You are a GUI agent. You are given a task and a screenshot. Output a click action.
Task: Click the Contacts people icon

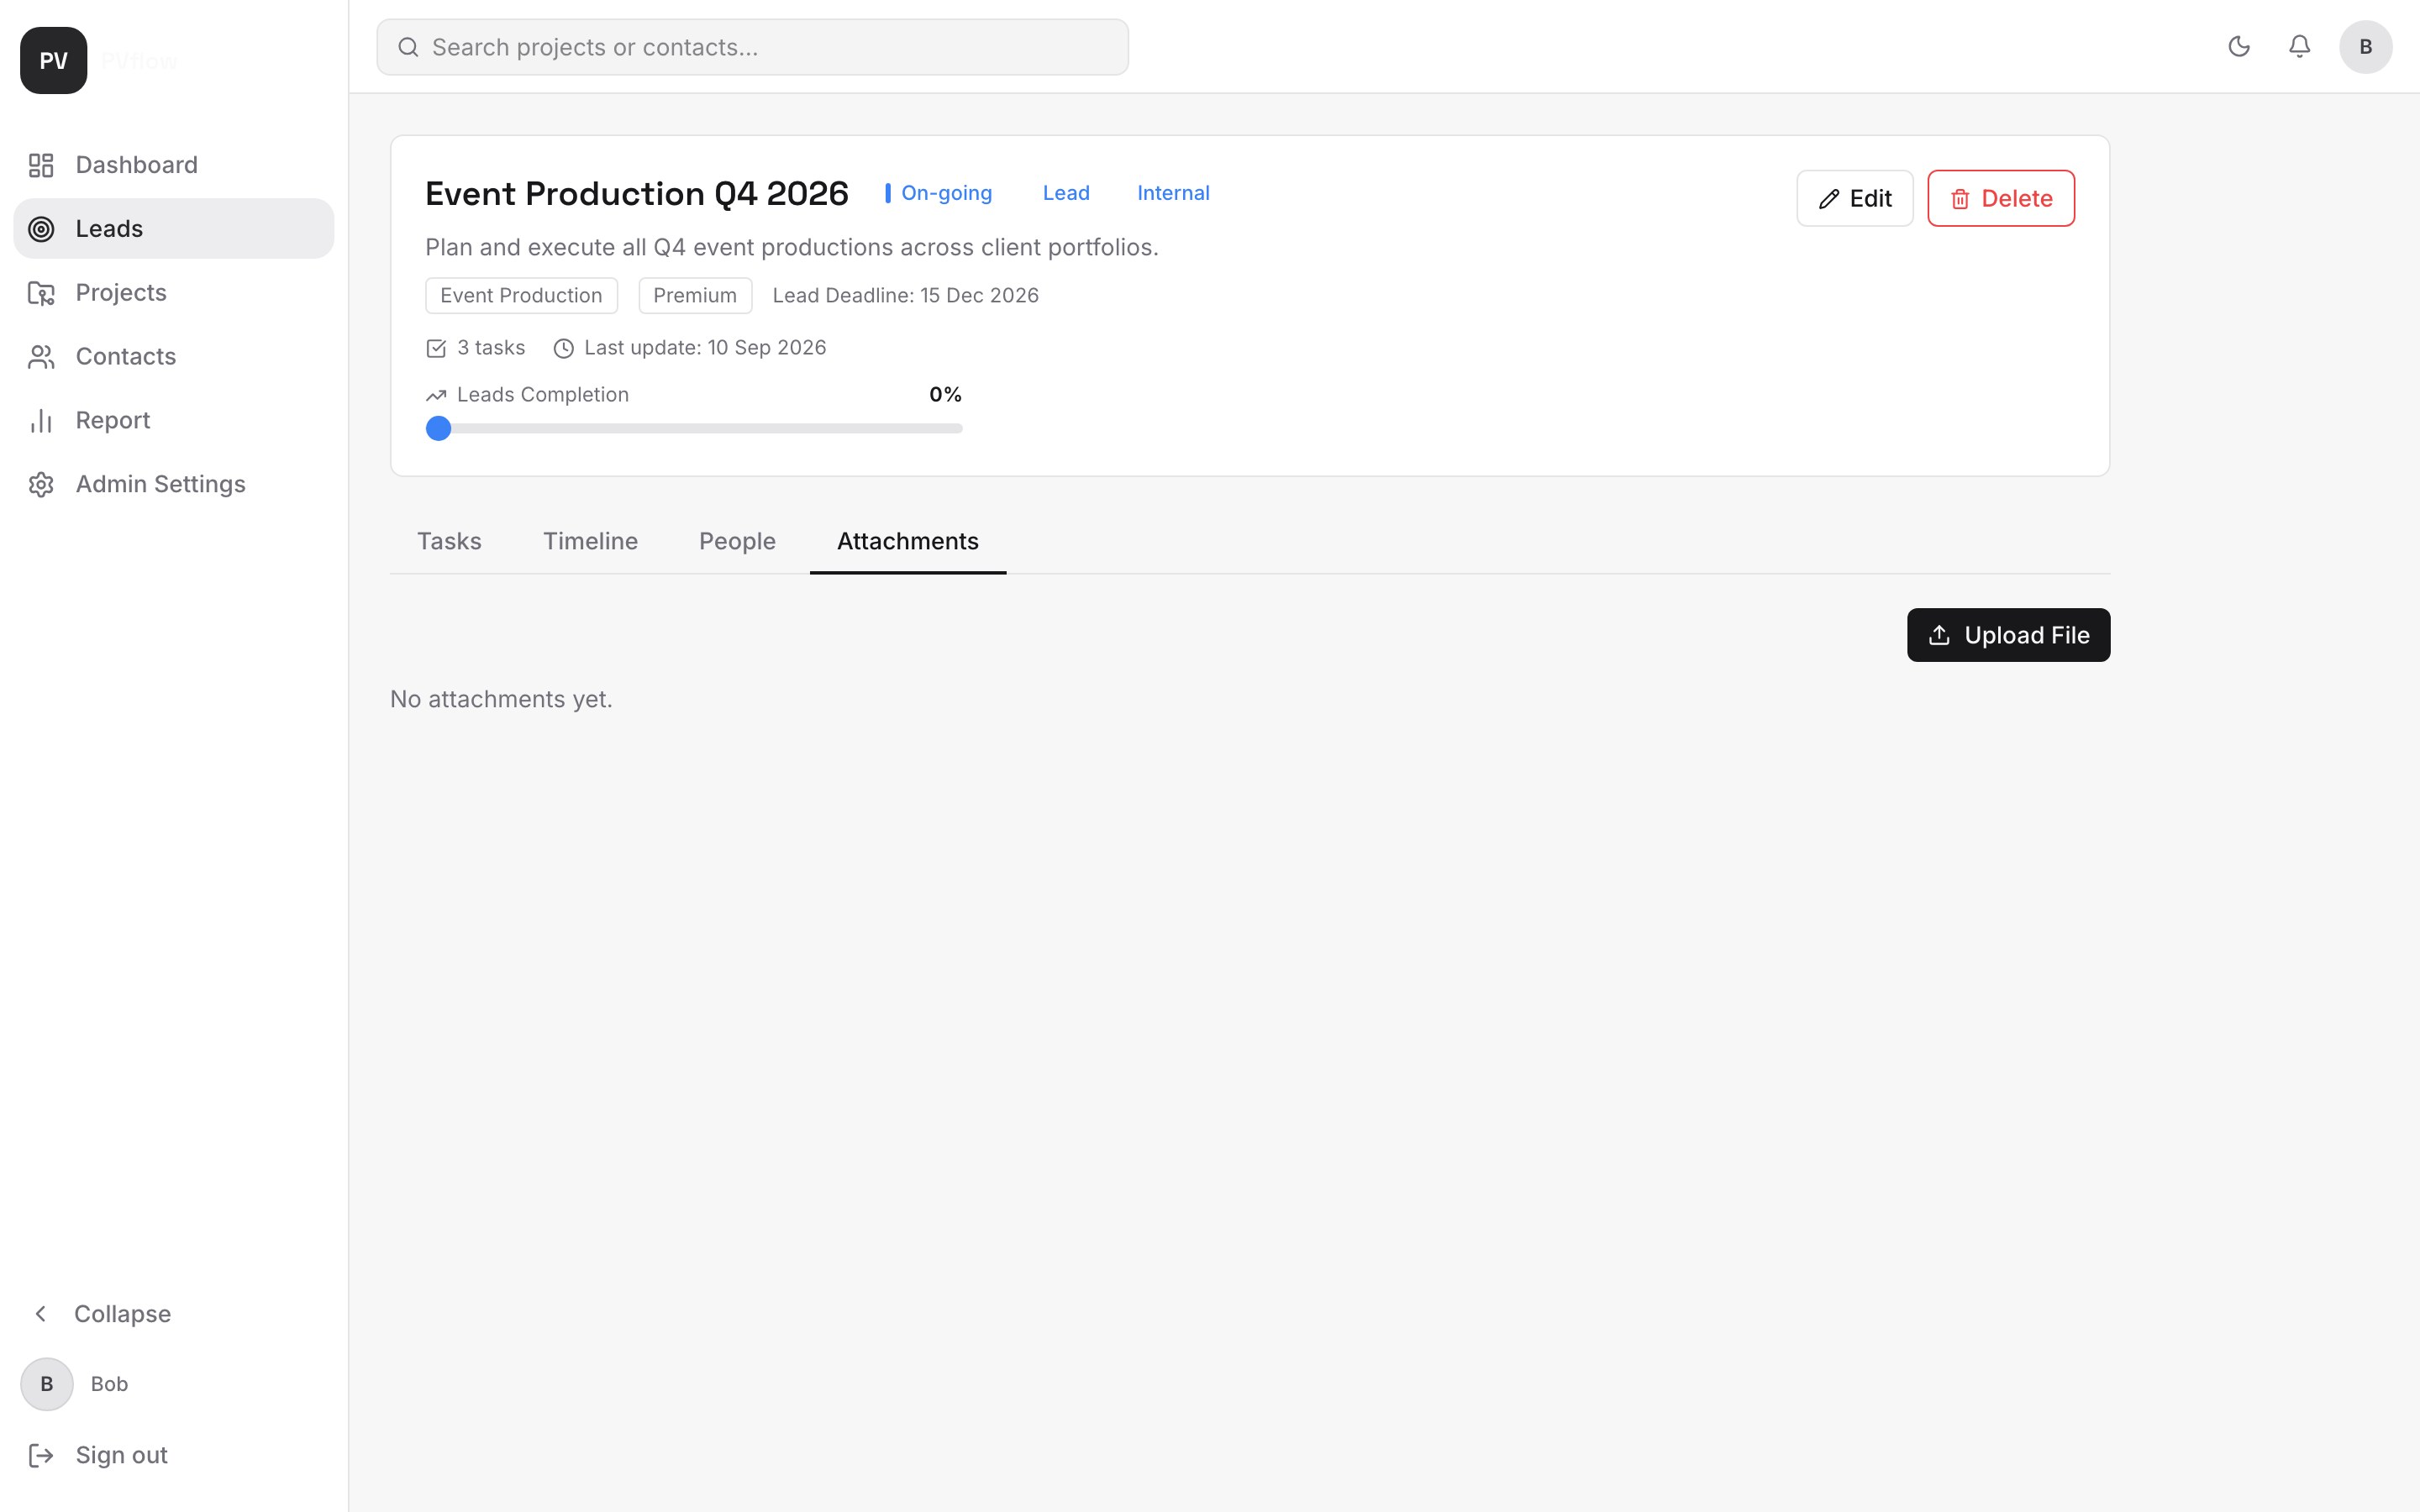click(x=41, y=357)
